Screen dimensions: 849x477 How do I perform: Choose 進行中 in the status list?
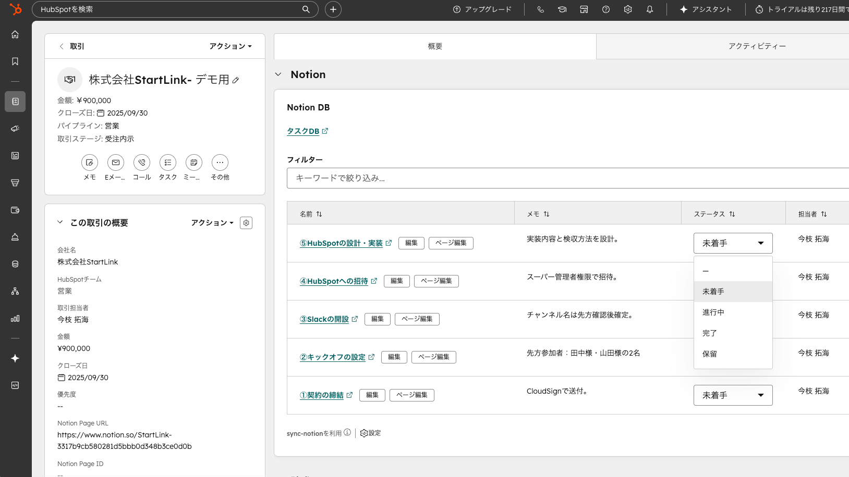pos(733,312)
